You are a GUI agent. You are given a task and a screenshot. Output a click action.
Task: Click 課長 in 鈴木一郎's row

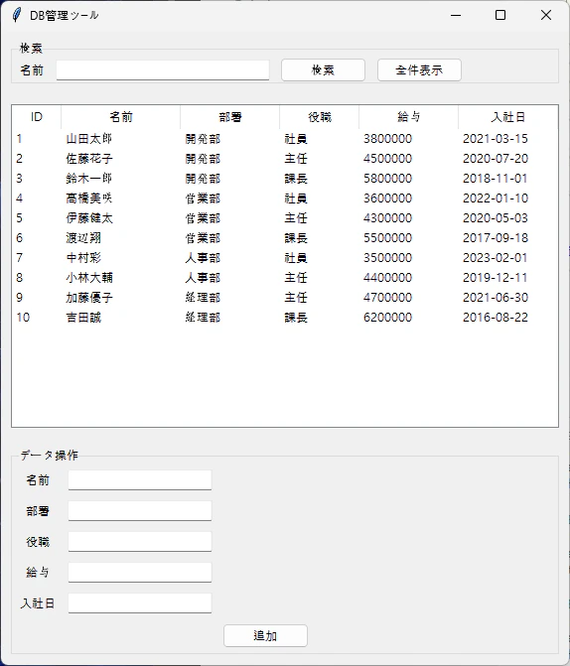click(296, 179)
